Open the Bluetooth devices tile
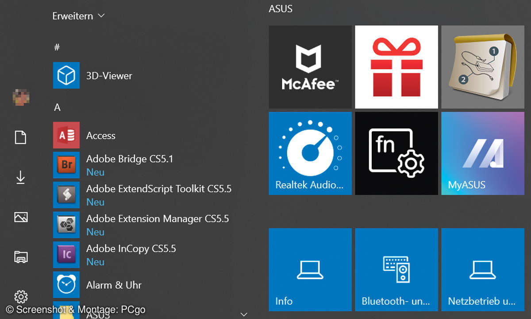The height and width of the screenshot is (319, 531). click(396, 270)
